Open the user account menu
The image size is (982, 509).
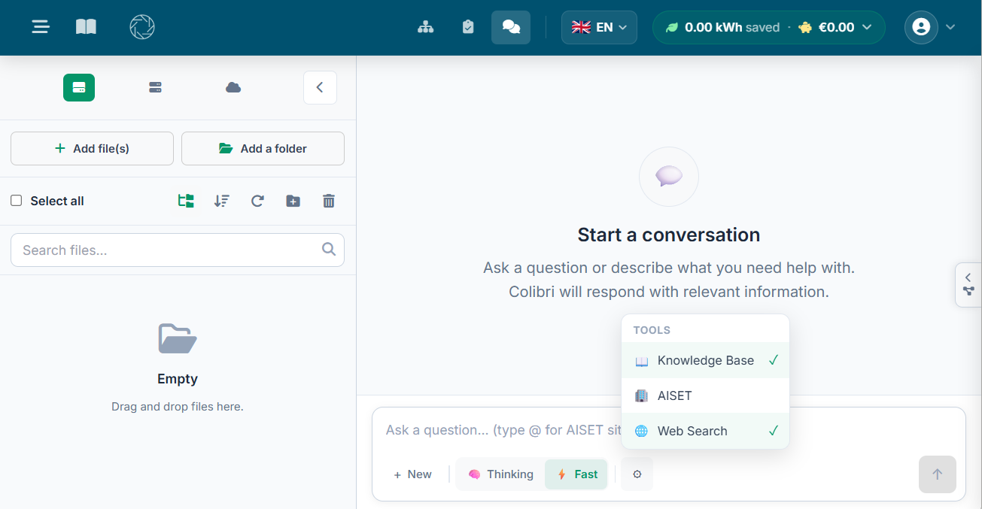pyautogui.click(x=930, y=27)
